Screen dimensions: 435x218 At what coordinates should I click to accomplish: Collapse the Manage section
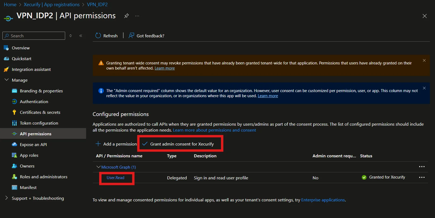pos(7,80)
